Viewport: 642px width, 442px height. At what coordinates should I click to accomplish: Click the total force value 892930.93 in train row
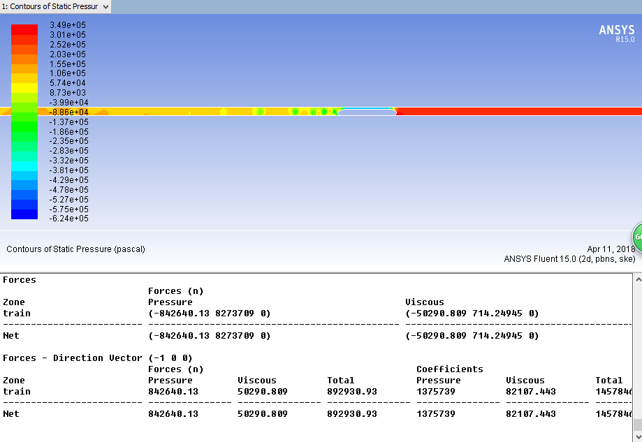tap(351, 392)
